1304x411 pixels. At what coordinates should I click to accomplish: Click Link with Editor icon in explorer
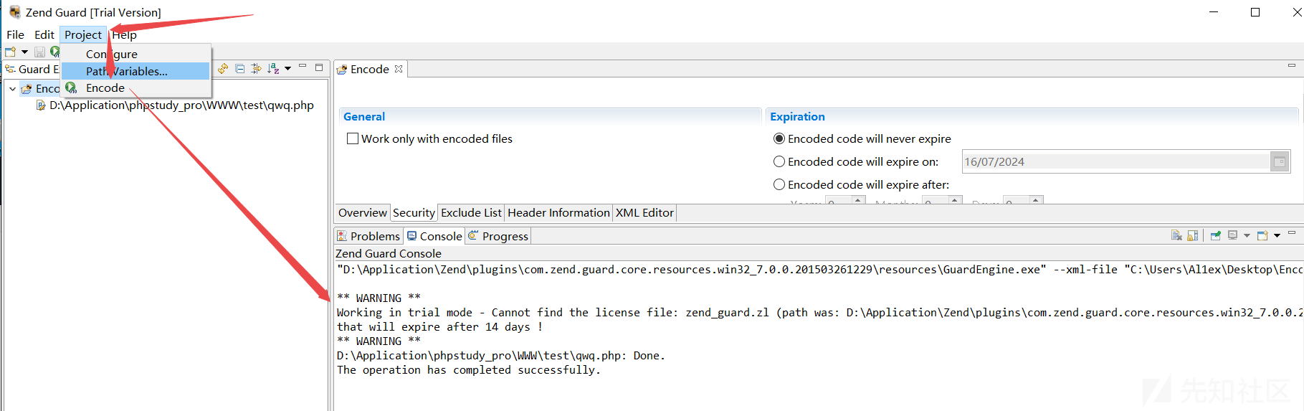coord(256,69)
